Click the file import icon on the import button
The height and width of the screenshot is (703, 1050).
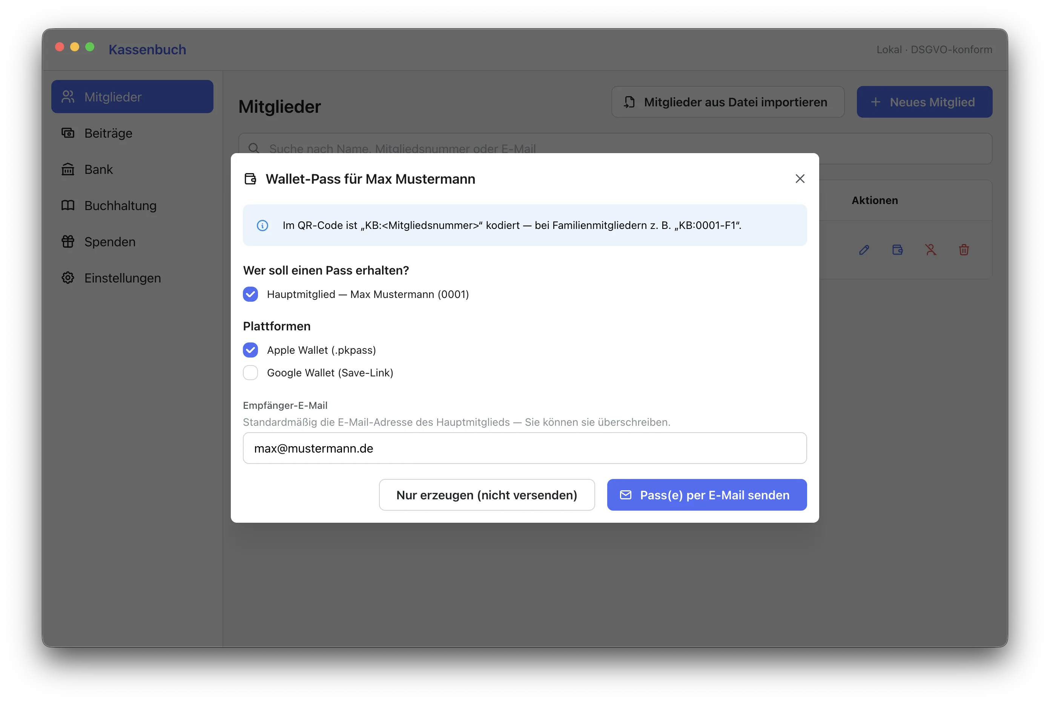click(x=629, y=102)
